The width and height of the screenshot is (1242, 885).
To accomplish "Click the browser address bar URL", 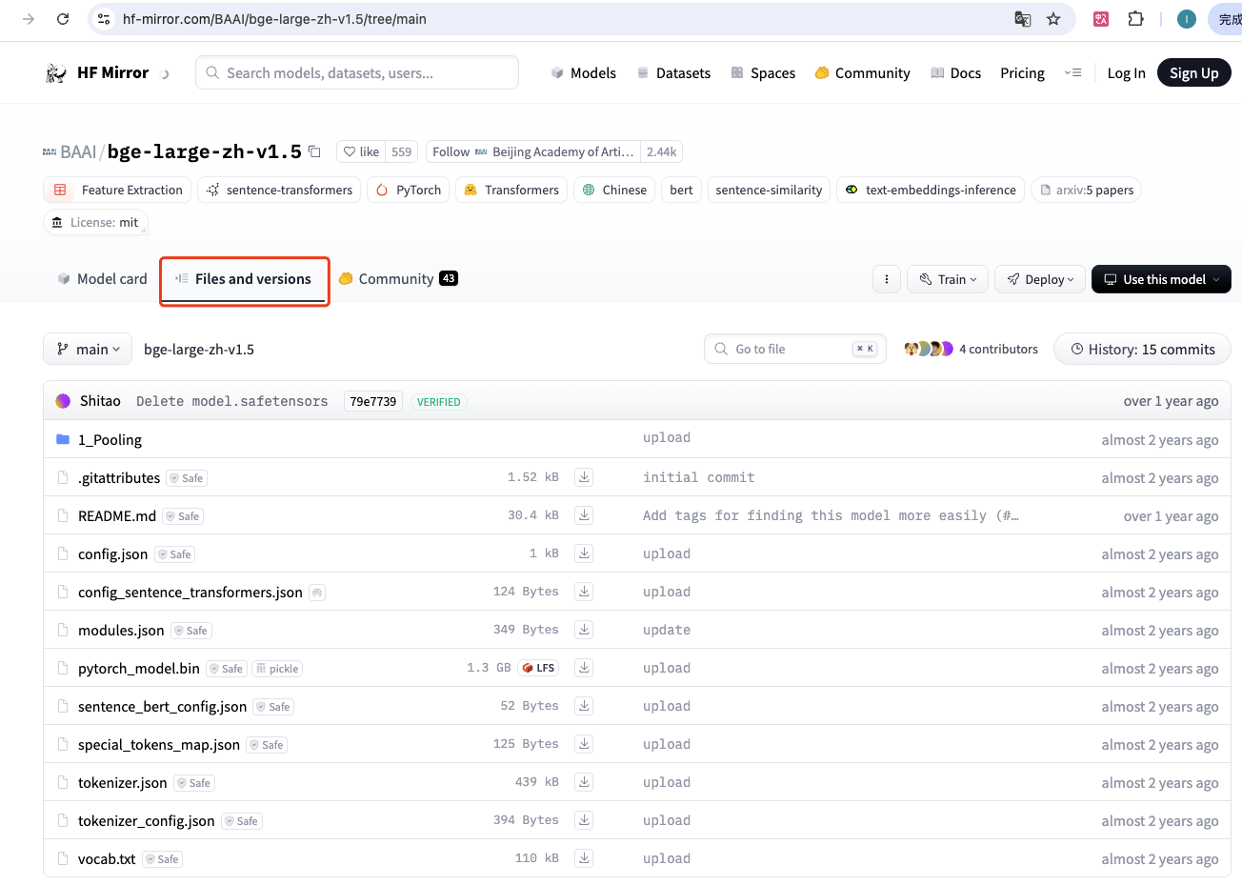I will click(274, 19).
